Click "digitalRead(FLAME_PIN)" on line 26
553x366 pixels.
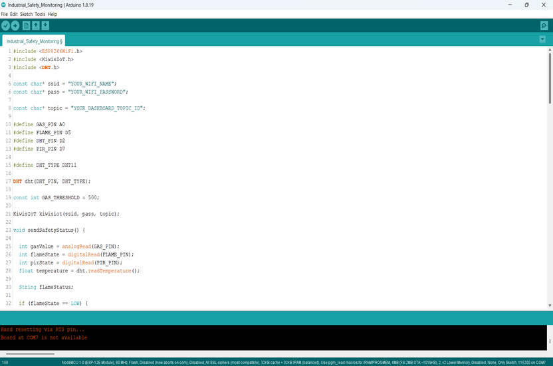(x=100, y=254)
